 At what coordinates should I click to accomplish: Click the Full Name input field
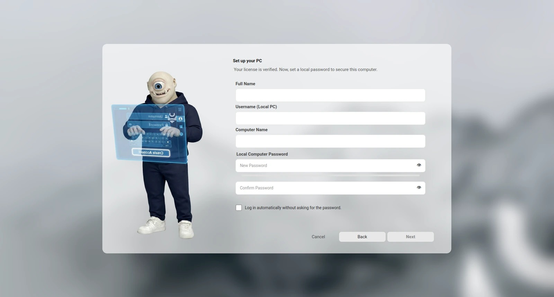330,95
